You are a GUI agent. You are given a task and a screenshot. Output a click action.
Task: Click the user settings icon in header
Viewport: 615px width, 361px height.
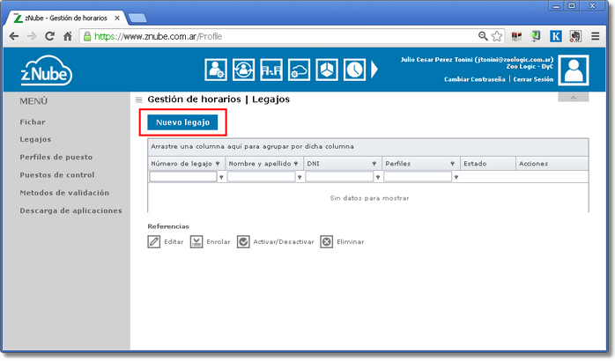tap(215, 69)
